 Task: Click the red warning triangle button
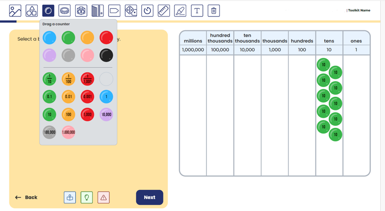pos(103,197)
